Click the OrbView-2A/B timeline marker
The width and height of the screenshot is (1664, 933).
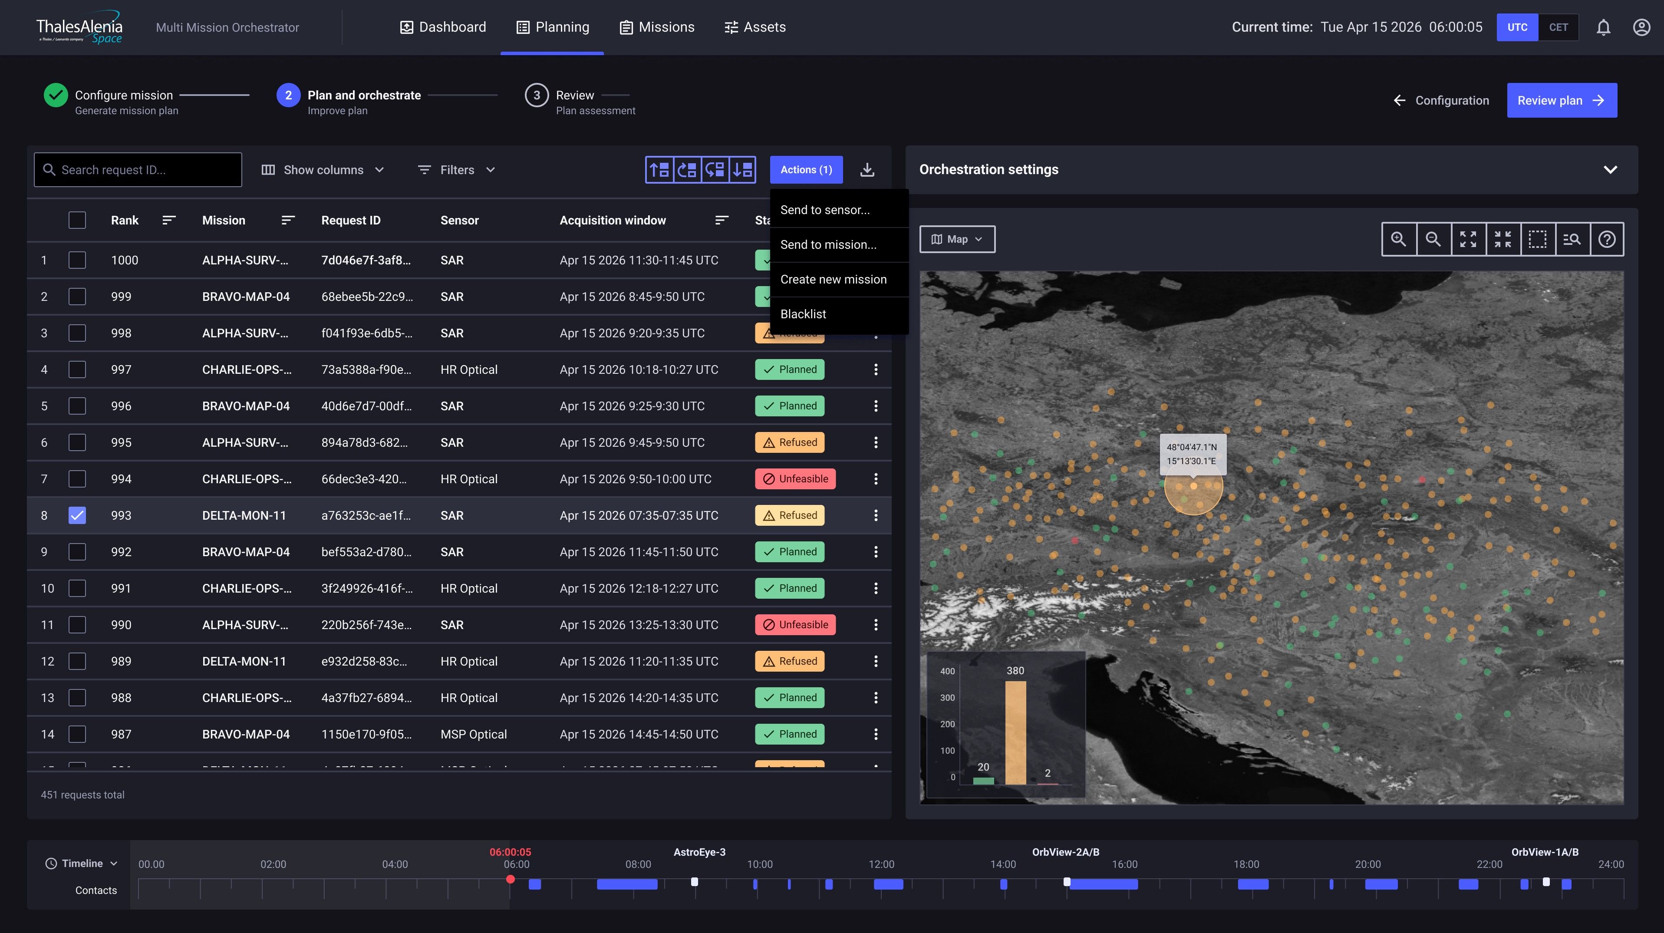pyautogui.click(x=1067, y=881)
